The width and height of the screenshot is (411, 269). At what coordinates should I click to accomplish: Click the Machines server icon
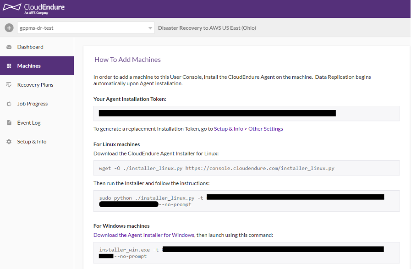click(x=9, y=66)
